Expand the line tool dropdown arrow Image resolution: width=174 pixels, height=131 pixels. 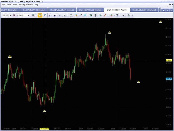[108, 15]
